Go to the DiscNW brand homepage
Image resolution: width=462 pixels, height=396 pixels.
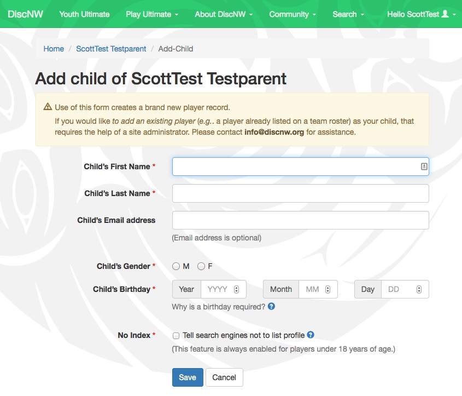click(x=26, y=14)
